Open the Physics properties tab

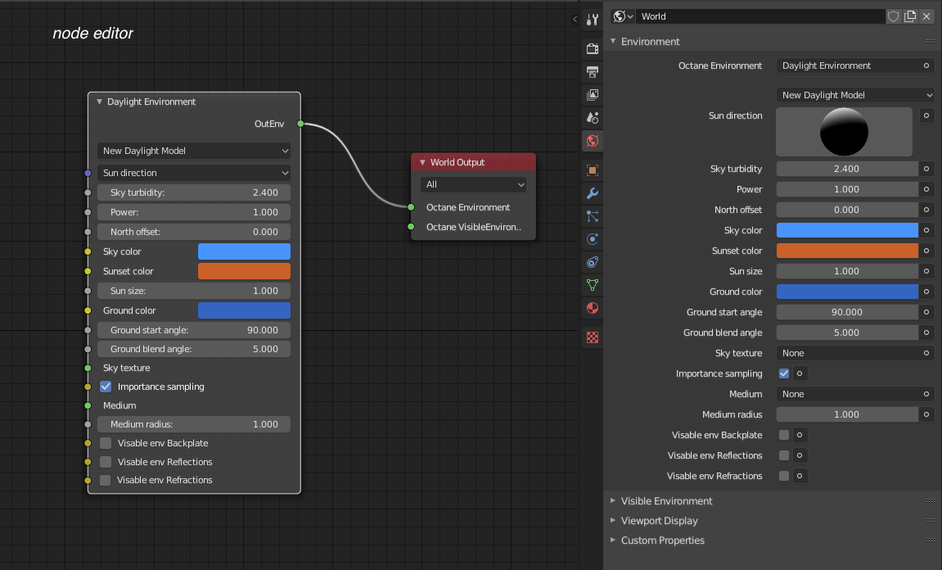click(x=593, y=240)
